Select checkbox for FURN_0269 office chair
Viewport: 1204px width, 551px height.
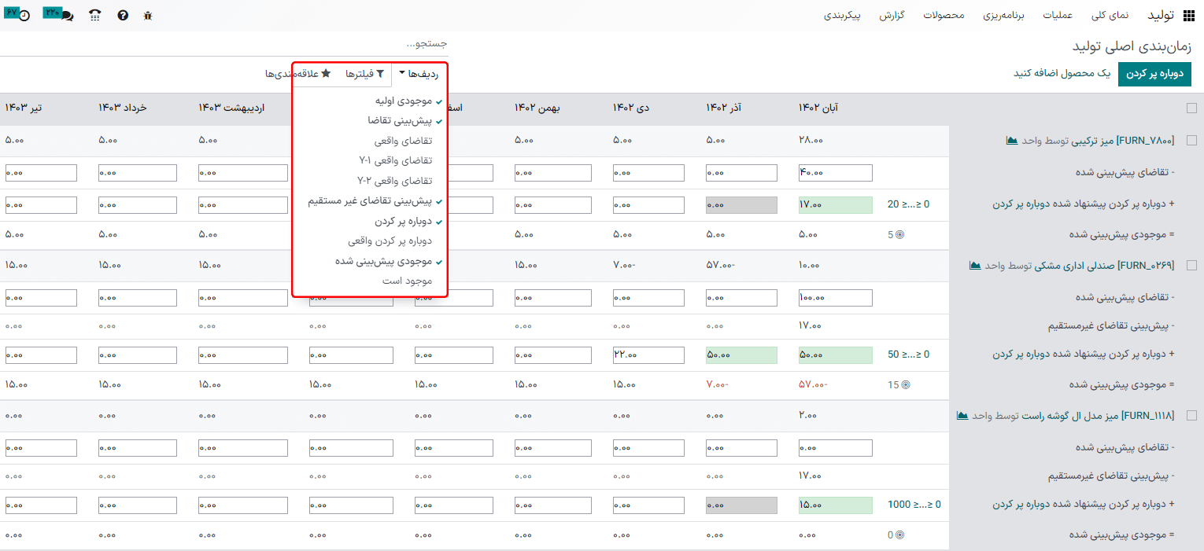click(1191, 266)
